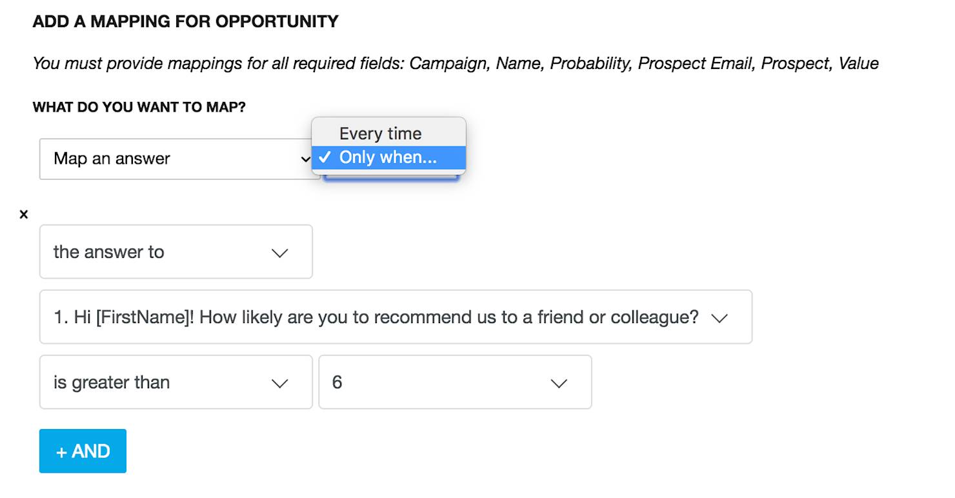Click the 'Add a Mapping for Opportunity' heading
Viewport: 955px width, 498px height.
point(185,21)
